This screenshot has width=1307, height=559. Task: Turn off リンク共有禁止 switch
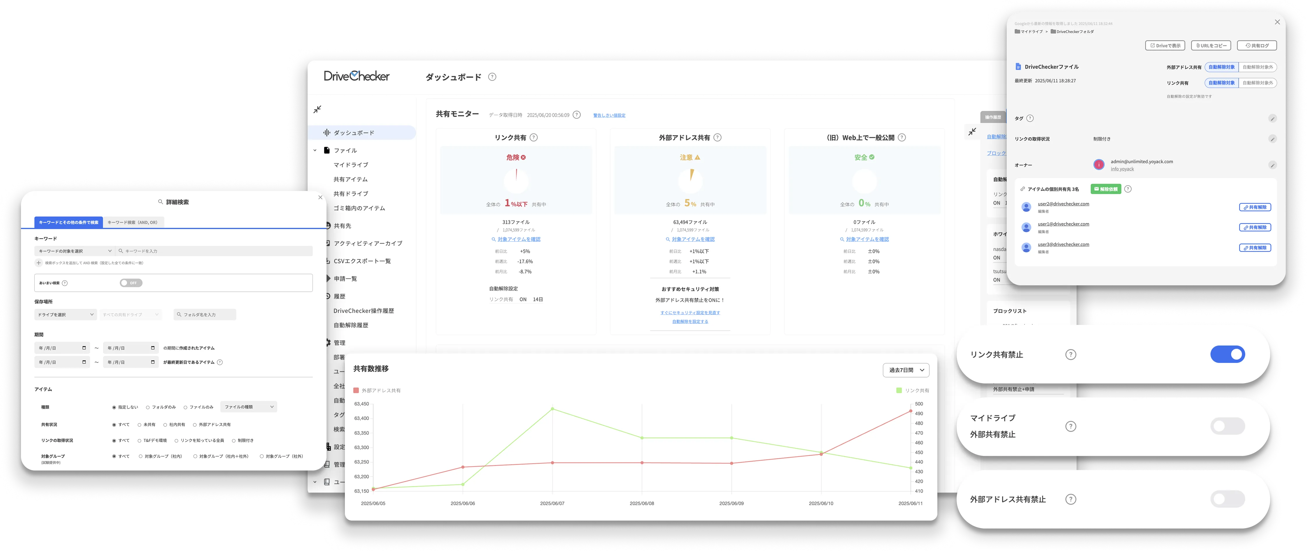[x=1228, y=355]
